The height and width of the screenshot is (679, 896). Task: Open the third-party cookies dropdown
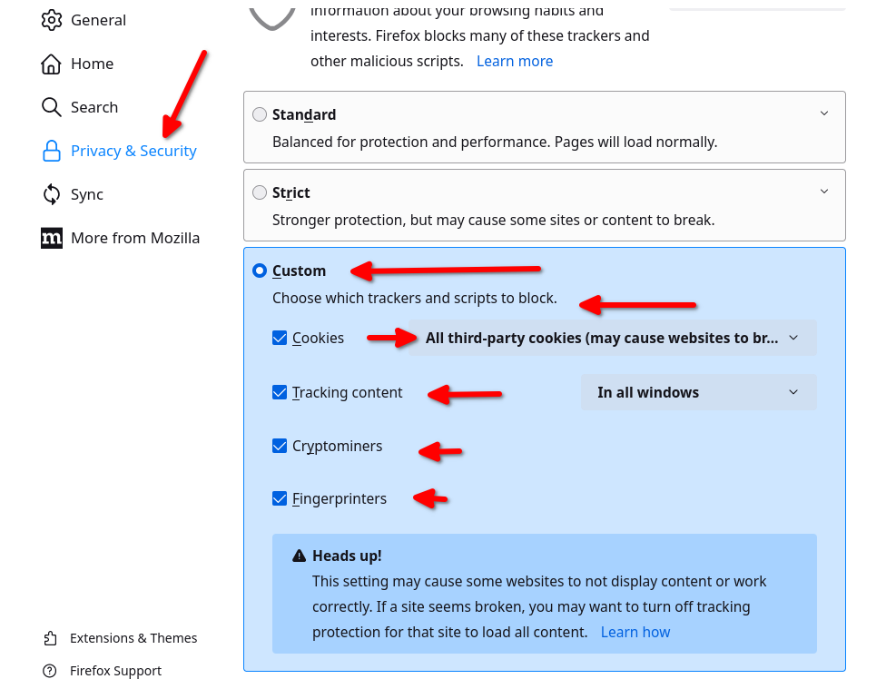(x=612, y=338)
